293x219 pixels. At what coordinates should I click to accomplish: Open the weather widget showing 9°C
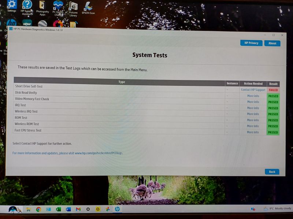pyautogui.click(x=277, y=208)
